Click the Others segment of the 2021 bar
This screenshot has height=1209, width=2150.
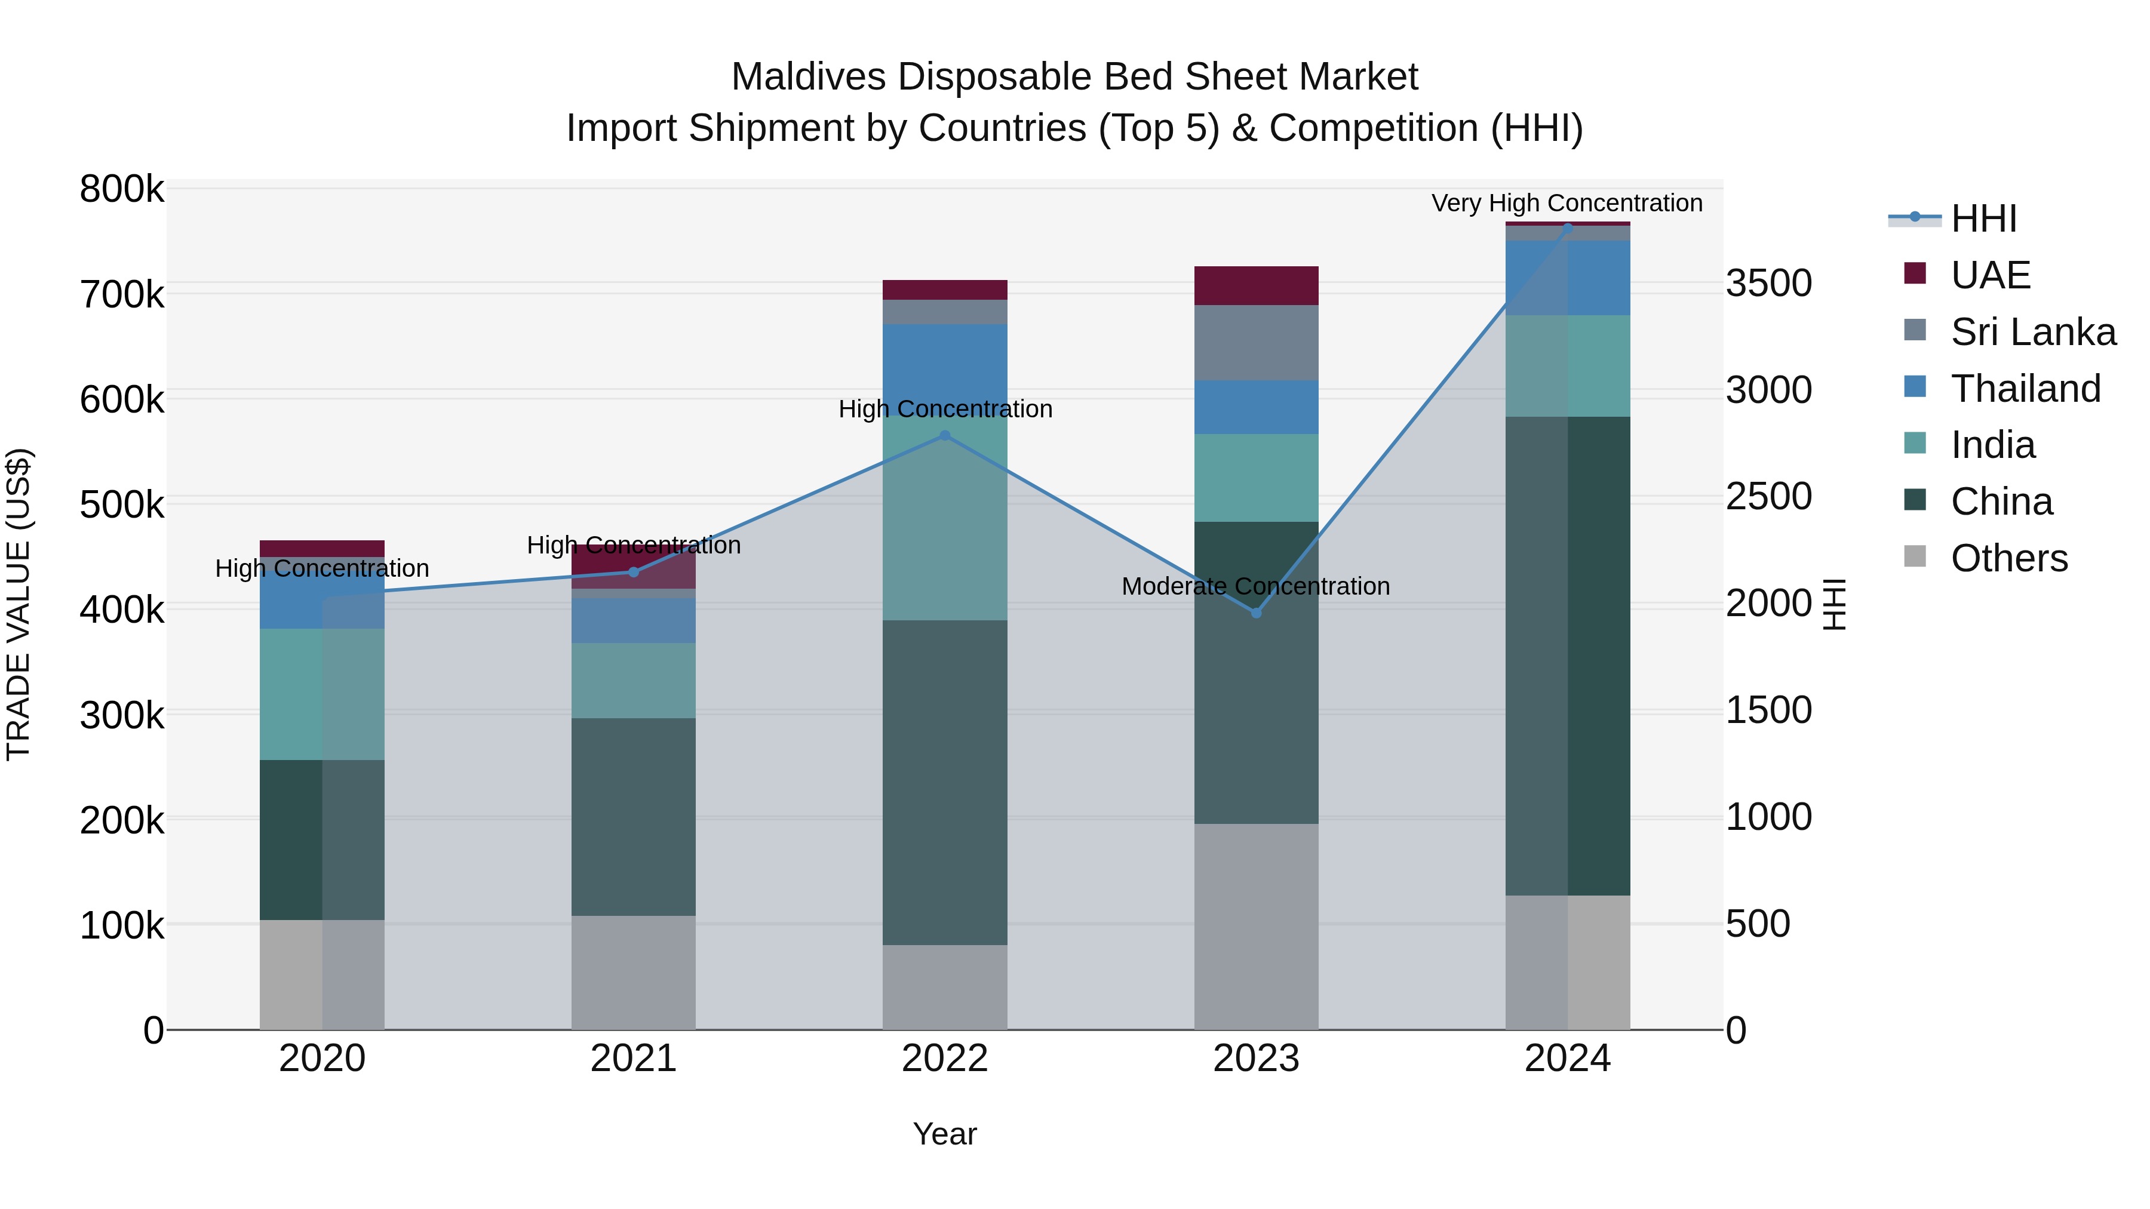click(x=634, y=973)
